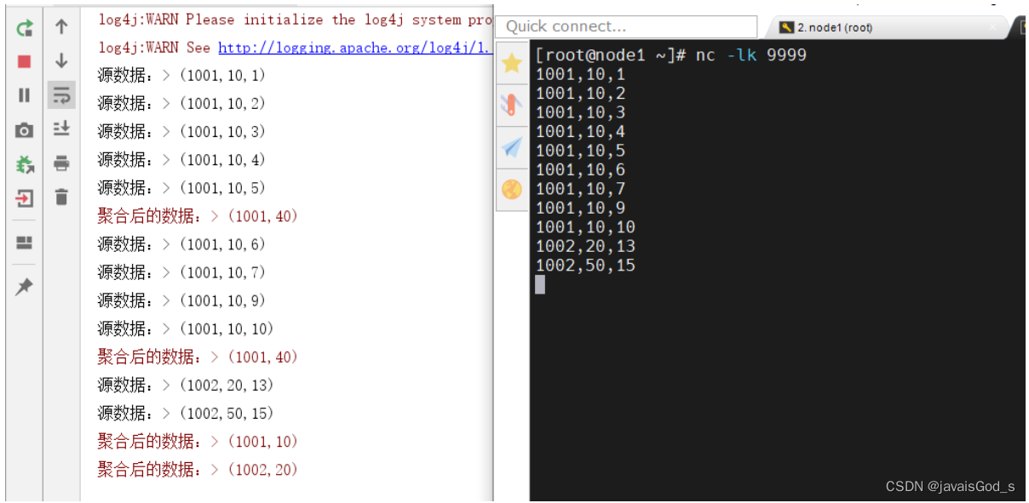Click the terminal command 'nc -lk 9999'
This screenshot has height=503, width=1029.
point(751,55)
